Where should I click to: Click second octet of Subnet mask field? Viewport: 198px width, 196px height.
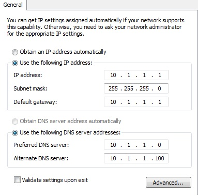click(129, 88)
